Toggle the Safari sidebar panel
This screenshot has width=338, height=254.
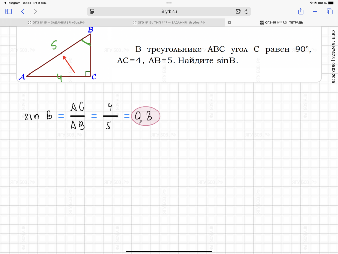9,12
